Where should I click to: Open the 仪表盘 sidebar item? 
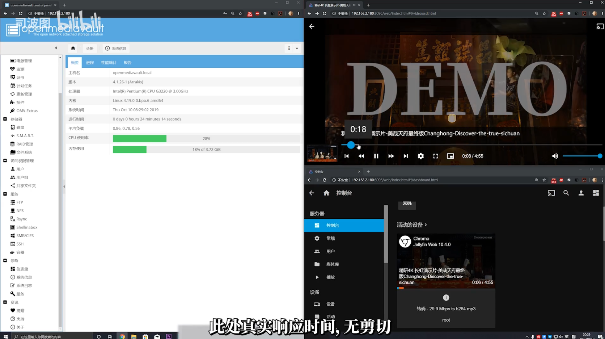tap(19, 269)
